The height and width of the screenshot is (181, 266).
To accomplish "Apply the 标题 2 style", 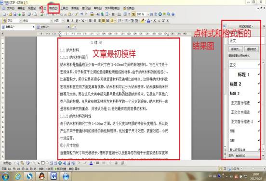I will point(244,84).
